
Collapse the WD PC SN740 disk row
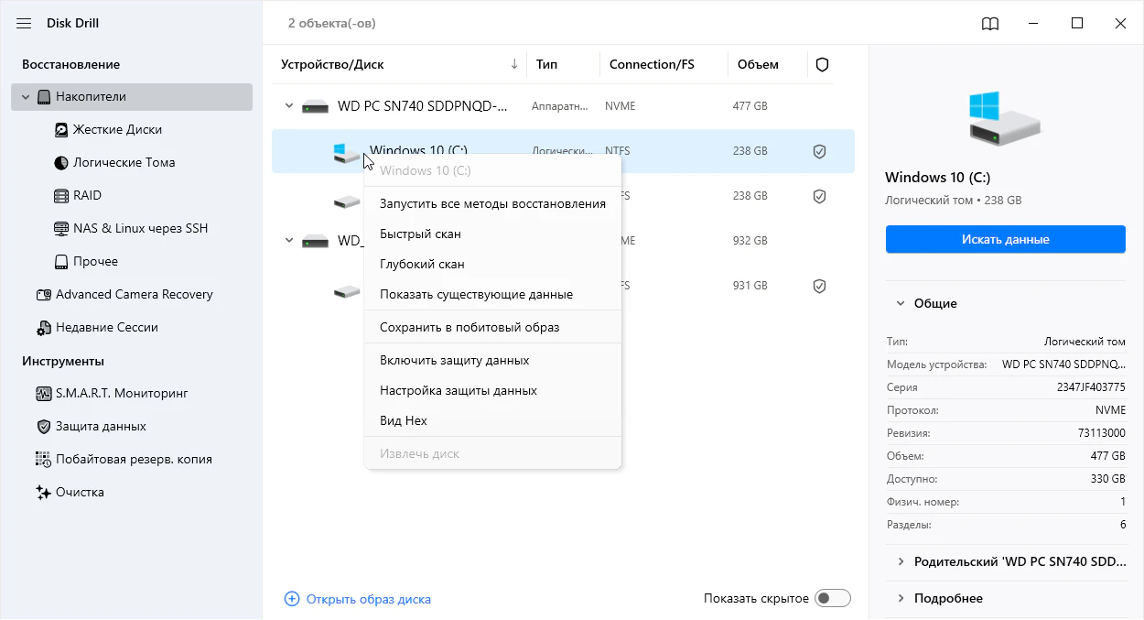pyautogui.click(x=289, y=106)
